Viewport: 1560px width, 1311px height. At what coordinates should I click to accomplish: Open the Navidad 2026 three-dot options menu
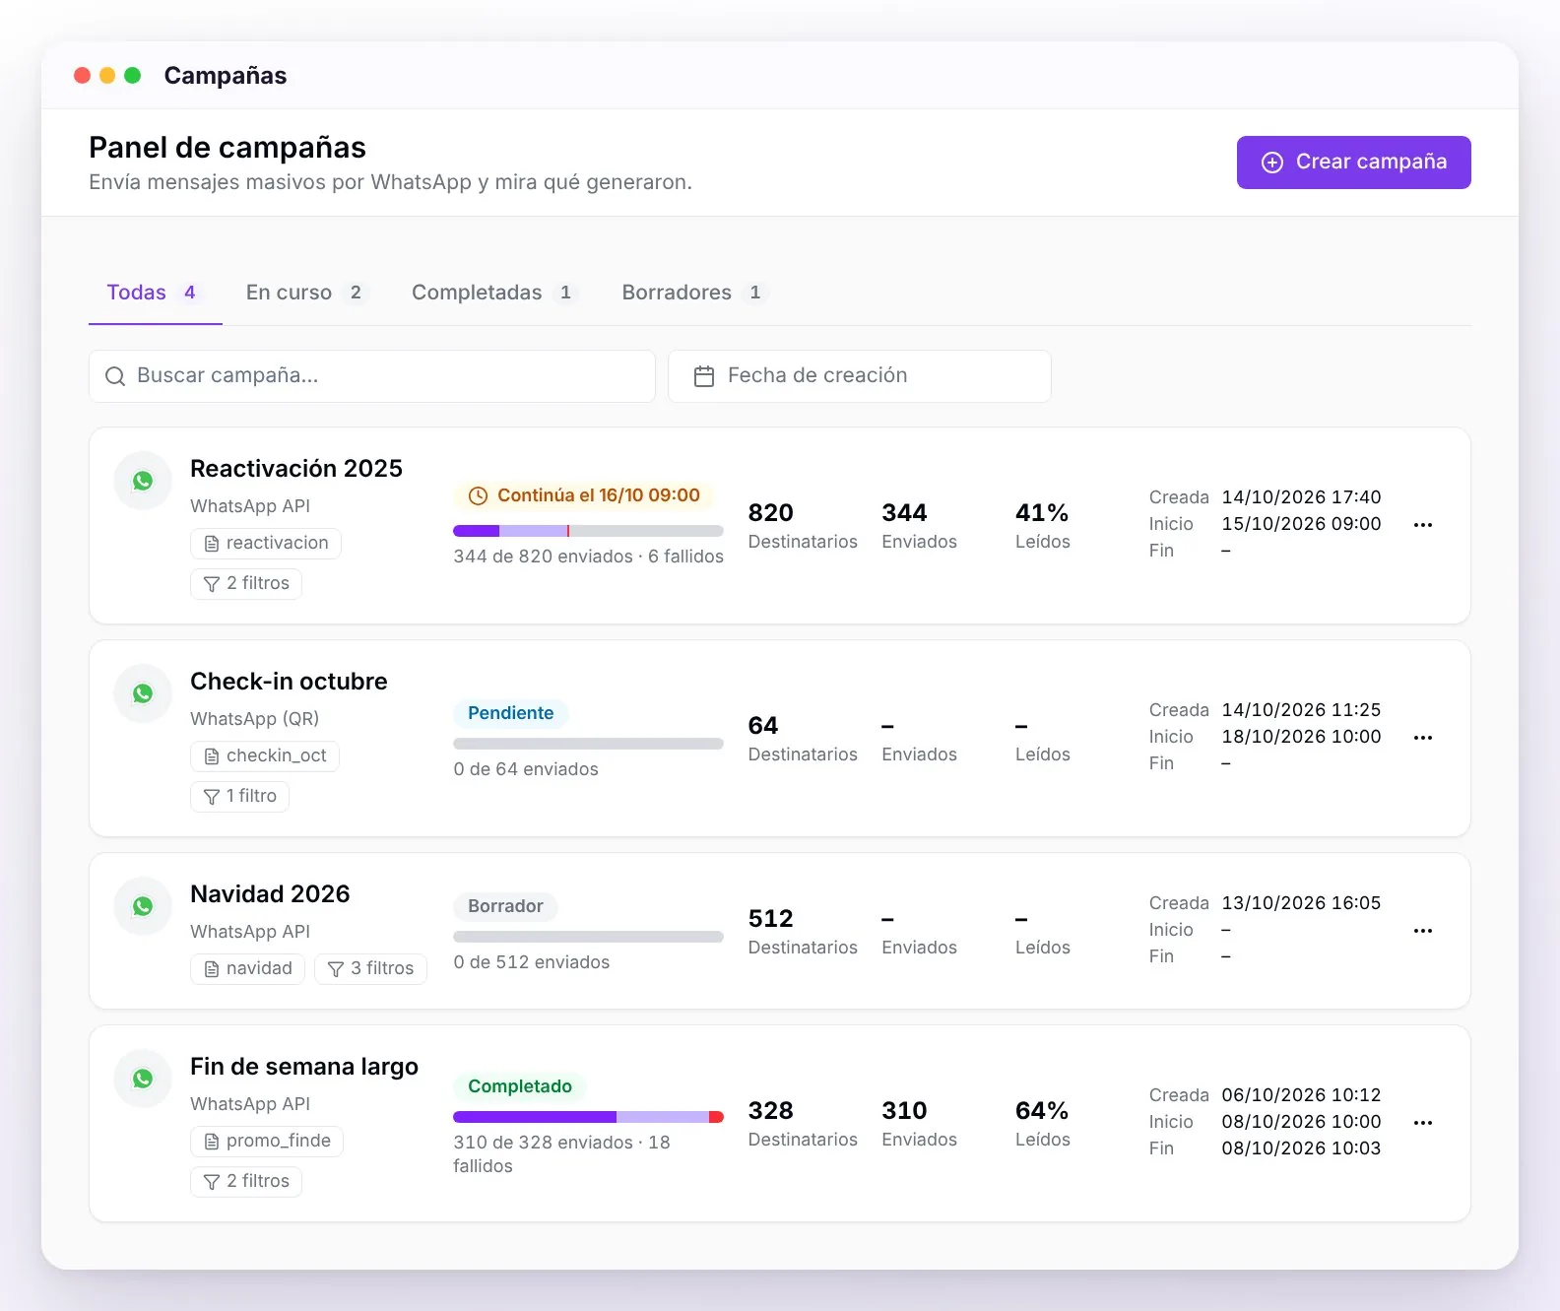[1422, 931]
